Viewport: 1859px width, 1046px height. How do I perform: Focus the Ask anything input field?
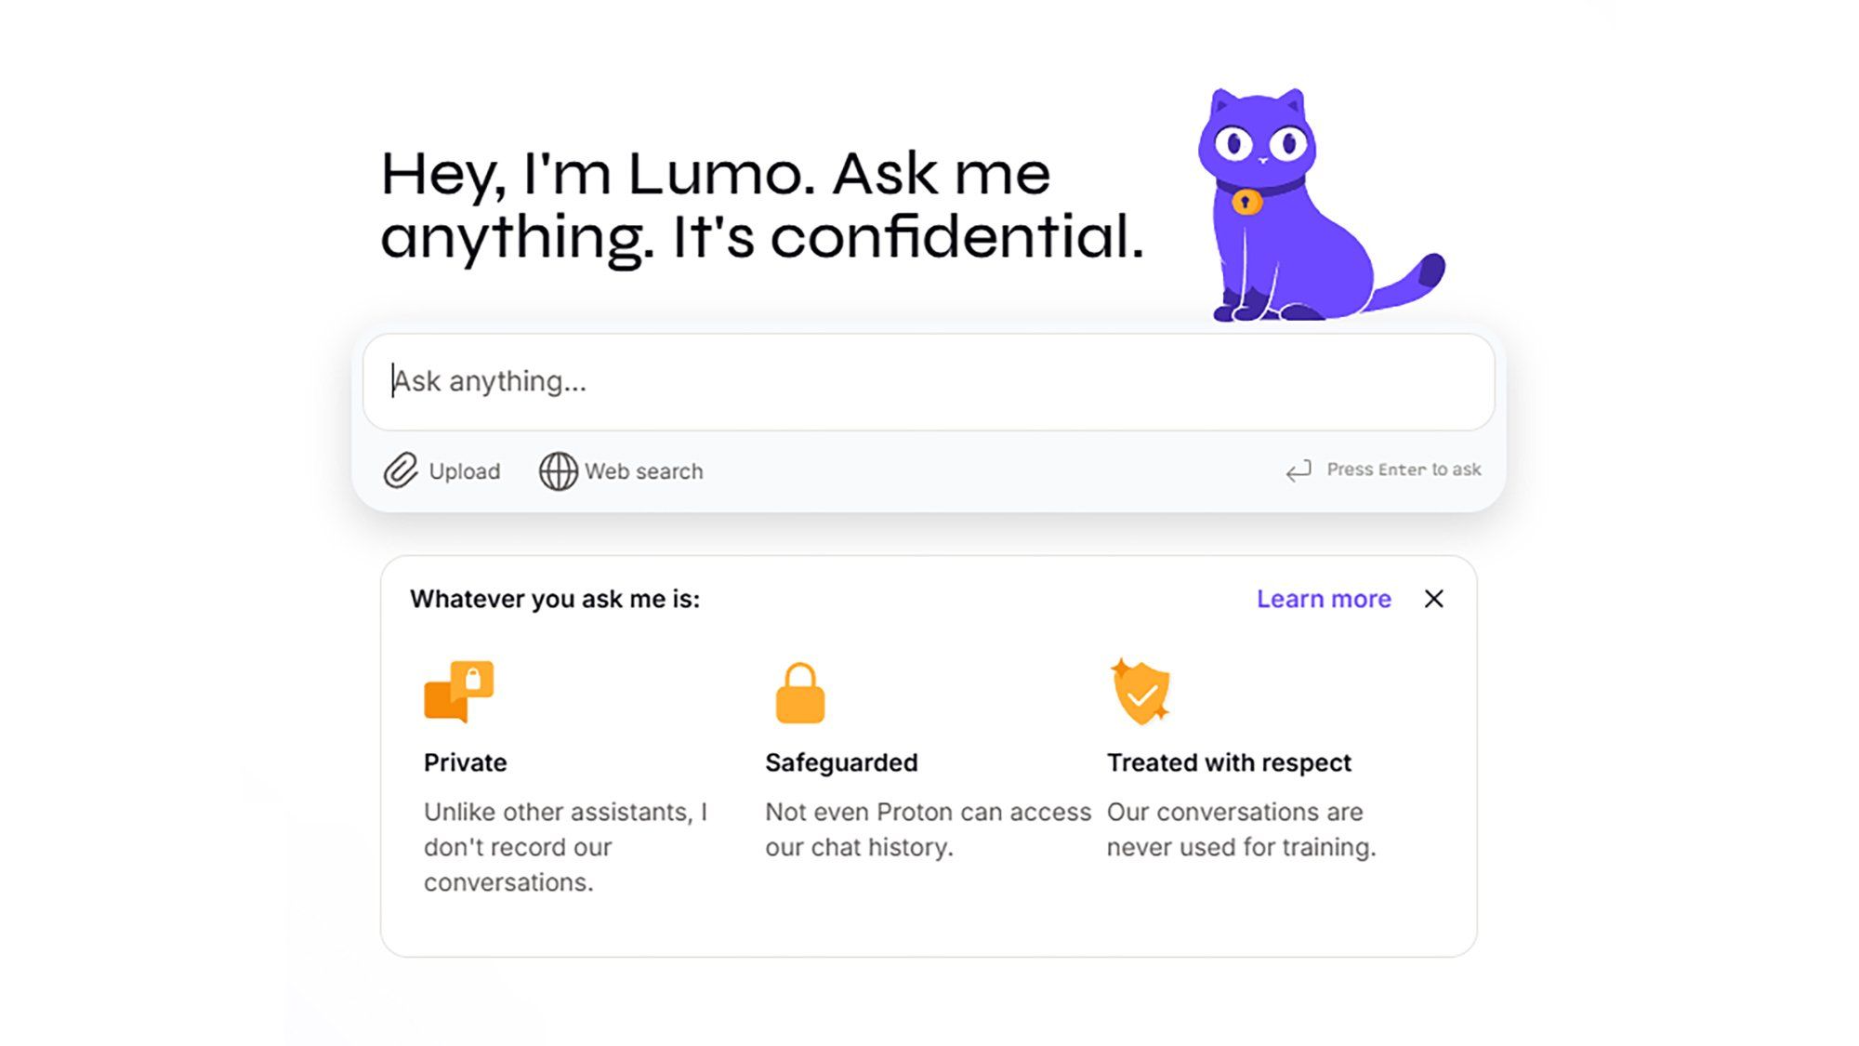[x=928, y=382]
